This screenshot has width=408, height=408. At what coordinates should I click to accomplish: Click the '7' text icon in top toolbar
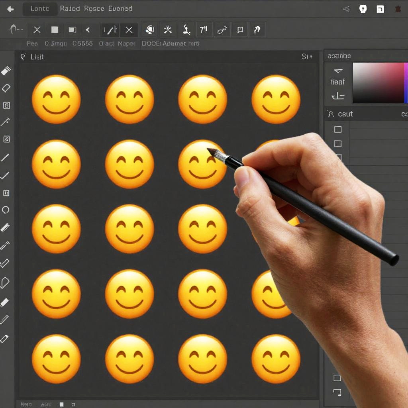click(x=204, y=29)
